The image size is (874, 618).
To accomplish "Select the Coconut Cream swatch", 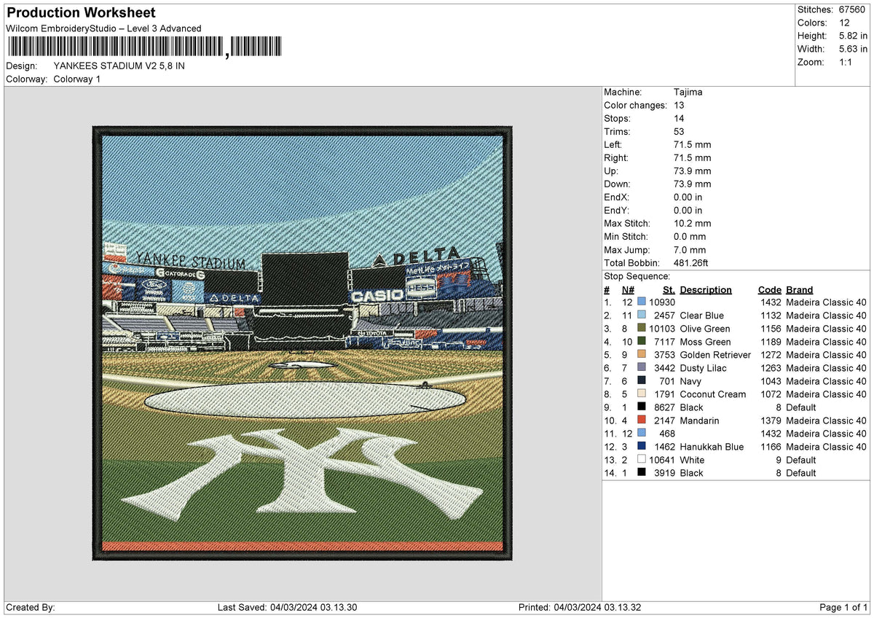I will pos(641,394).
